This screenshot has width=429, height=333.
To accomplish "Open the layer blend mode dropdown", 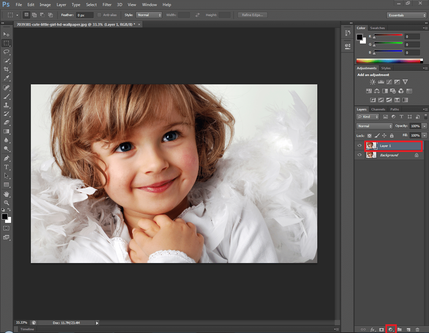I will 374,126.
